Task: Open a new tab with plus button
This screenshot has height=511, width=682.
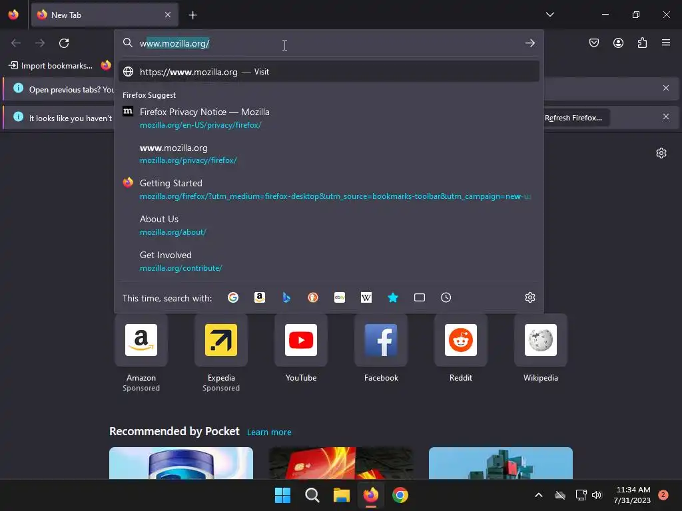Action: 192,15
